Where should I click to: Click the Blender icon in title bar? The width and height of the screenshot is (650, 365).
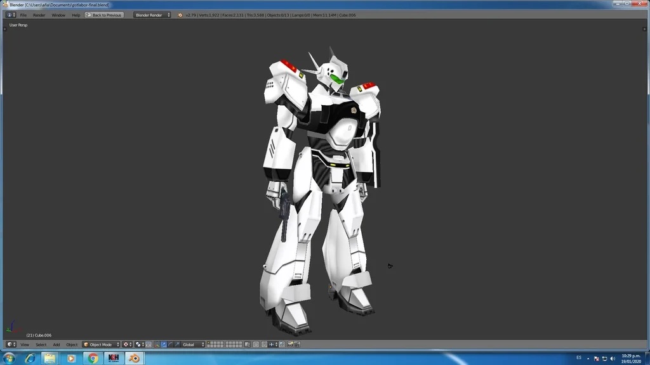5,4
